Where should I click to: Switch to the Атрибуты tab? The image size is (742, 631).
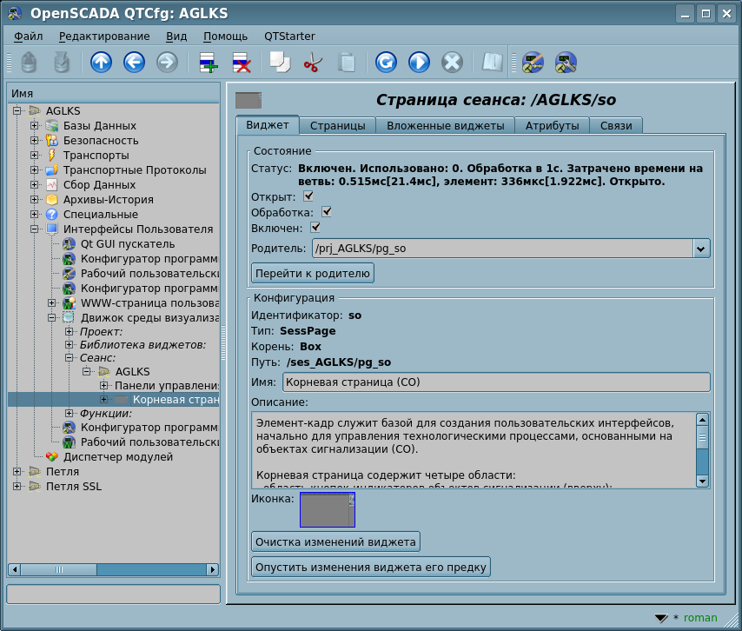553,126
